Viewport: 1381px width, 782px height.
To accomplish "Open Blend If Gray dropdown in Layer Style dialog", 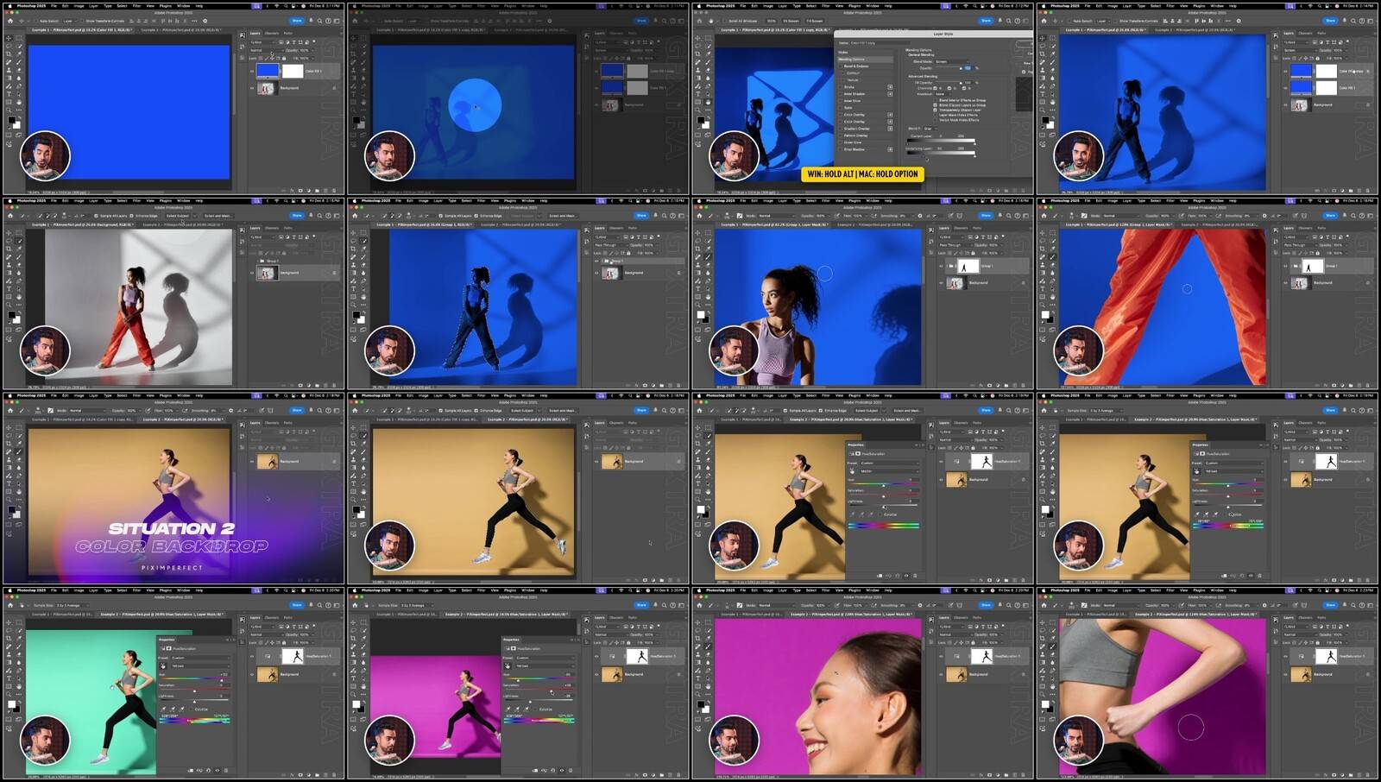I will [x=929, y=129].
